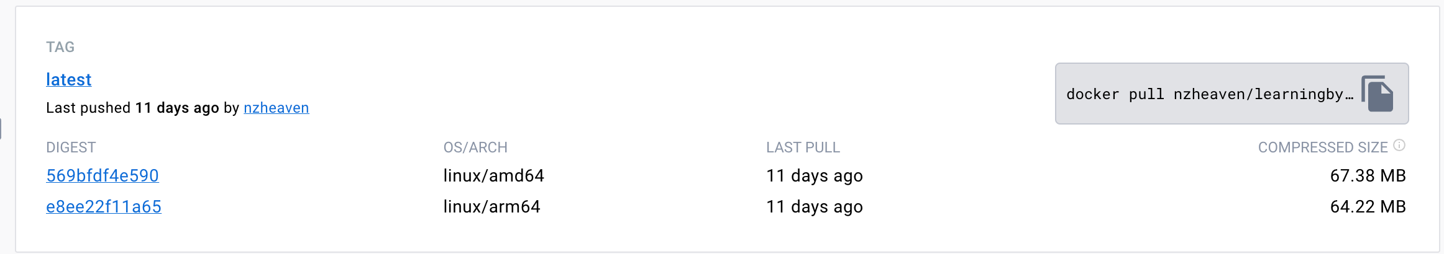The image size is (1444, 254).
Task: Click the DIGEST column header
Action: 71,147
